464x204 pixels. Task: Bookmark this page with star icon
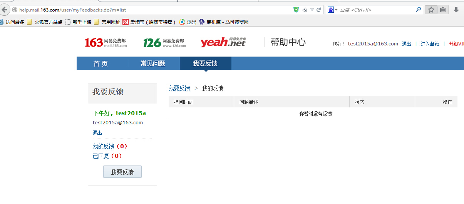(x=431, y=10)
